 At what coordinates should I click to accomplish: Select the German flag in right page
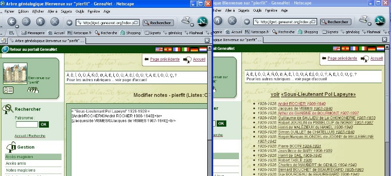coord(371,48)
